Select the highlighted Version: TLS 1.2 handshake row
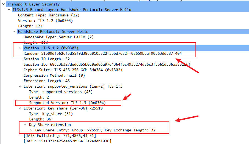This screenshot has height=144, width=249. tap(136, 48)
